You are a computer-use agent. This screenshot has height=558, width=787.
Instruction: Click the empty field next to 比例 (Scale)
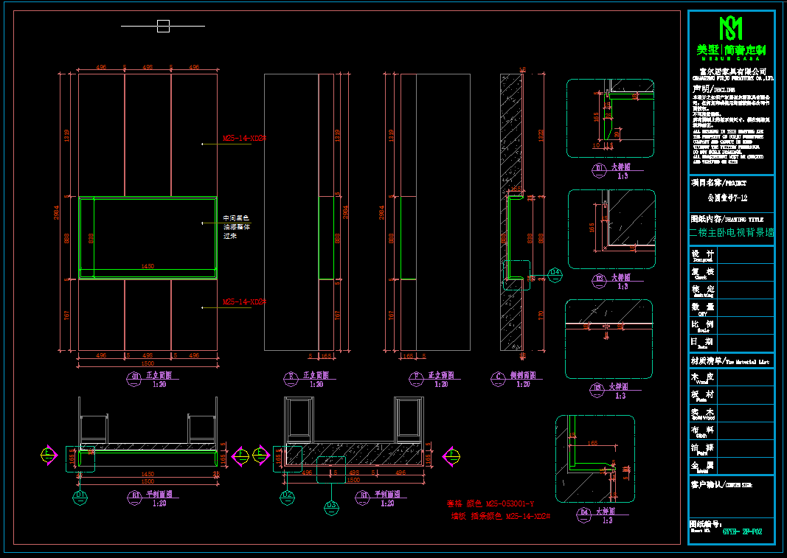(745, 325)
